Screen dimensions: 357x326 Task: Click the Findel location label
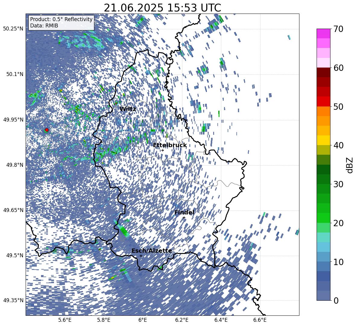pos(184,212)
